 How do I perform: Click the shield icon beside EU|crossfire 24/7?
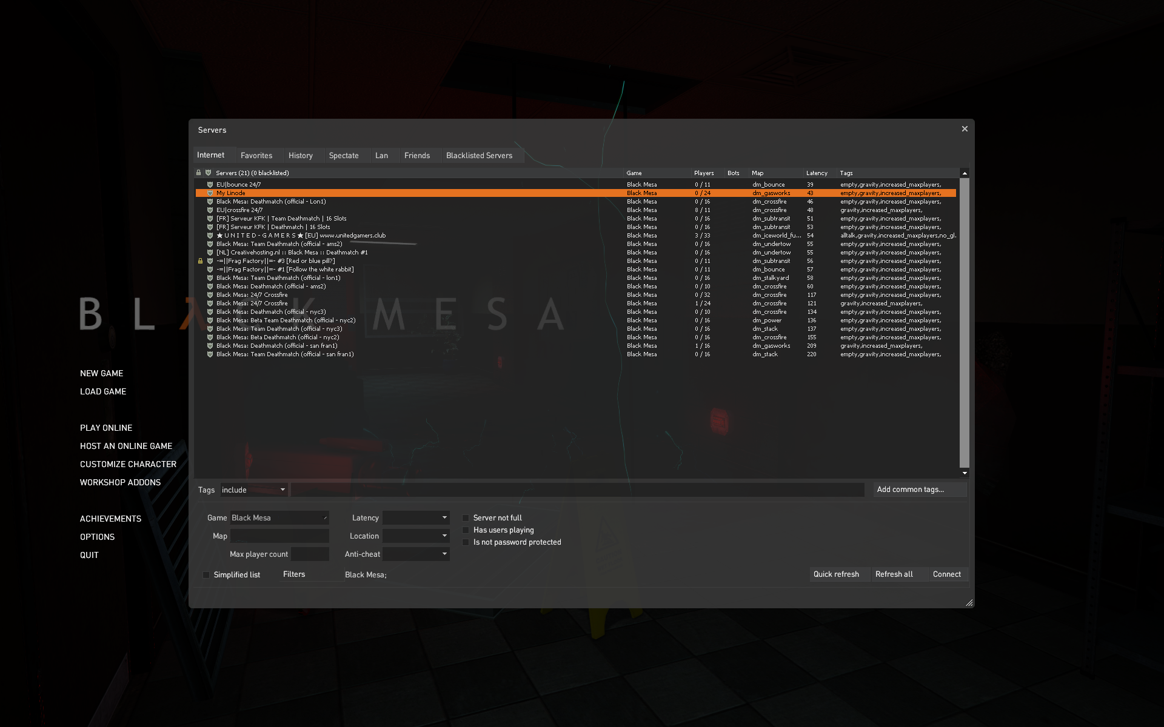pos(210,210)
